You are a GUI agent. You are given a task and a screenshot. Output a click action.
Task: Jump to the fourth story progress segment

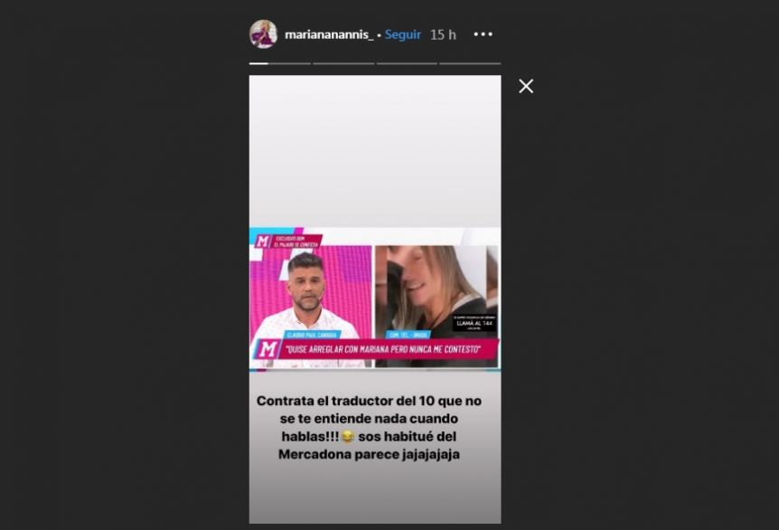(x=470, y=63)
